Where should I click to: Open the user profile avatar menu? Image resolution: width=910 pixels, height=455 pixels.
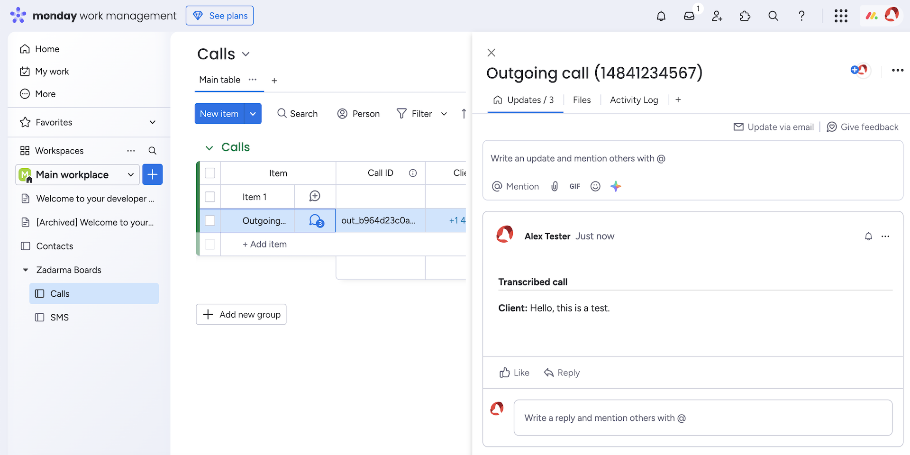coord(892,15)
